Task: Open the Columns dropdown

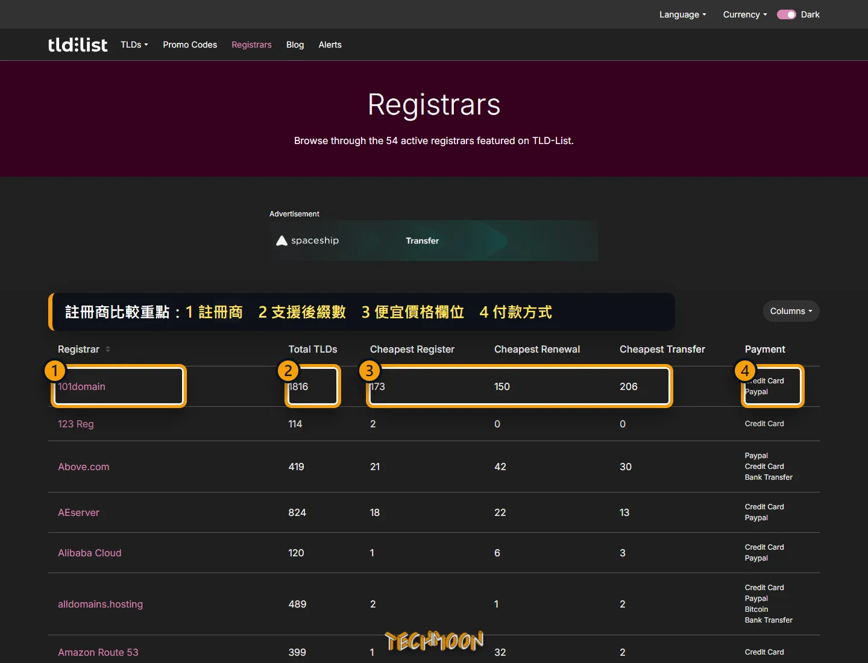Action: 791,311
